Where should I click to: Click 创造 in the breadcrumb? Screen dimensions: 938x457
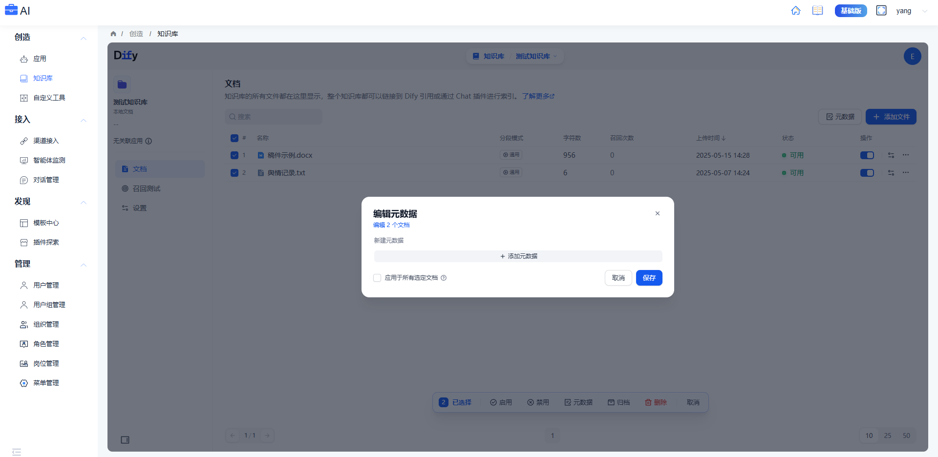click(x=136, y=34)
